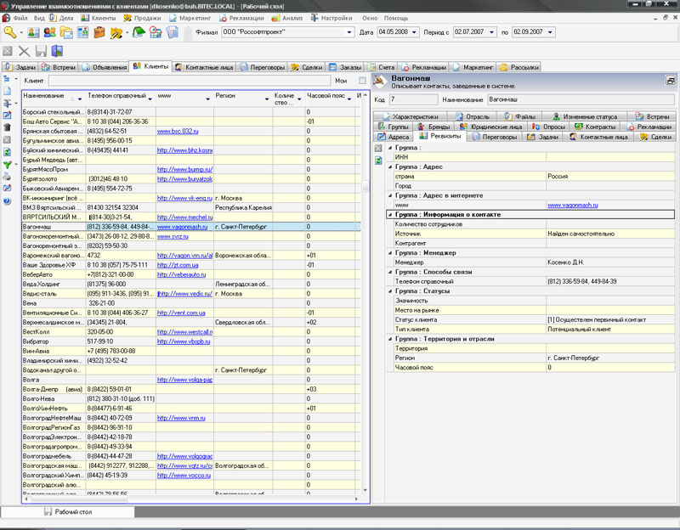Open the Период с date dropdown
The image size is (680, 530).
coord(491,32)
